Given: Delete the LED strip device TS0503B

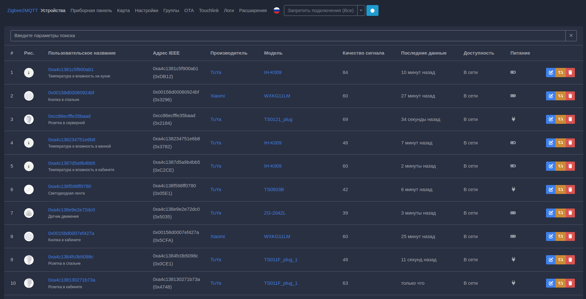Looking at the screenshot, I should click(570, 189).
